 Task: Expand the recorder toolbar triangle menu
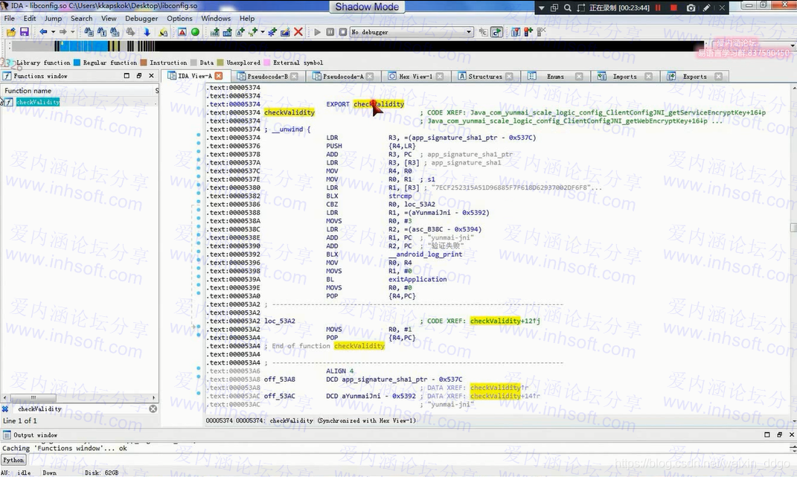click(x=541, y=7)
